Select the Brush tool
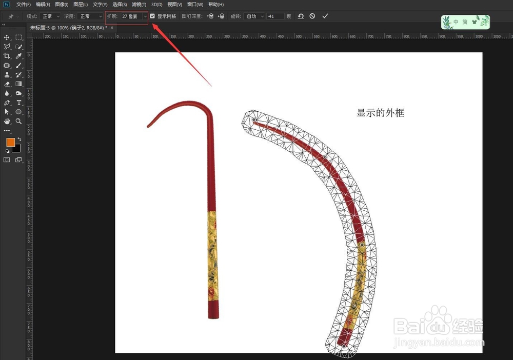The image size is (513, 360). (x=18, y=66)
